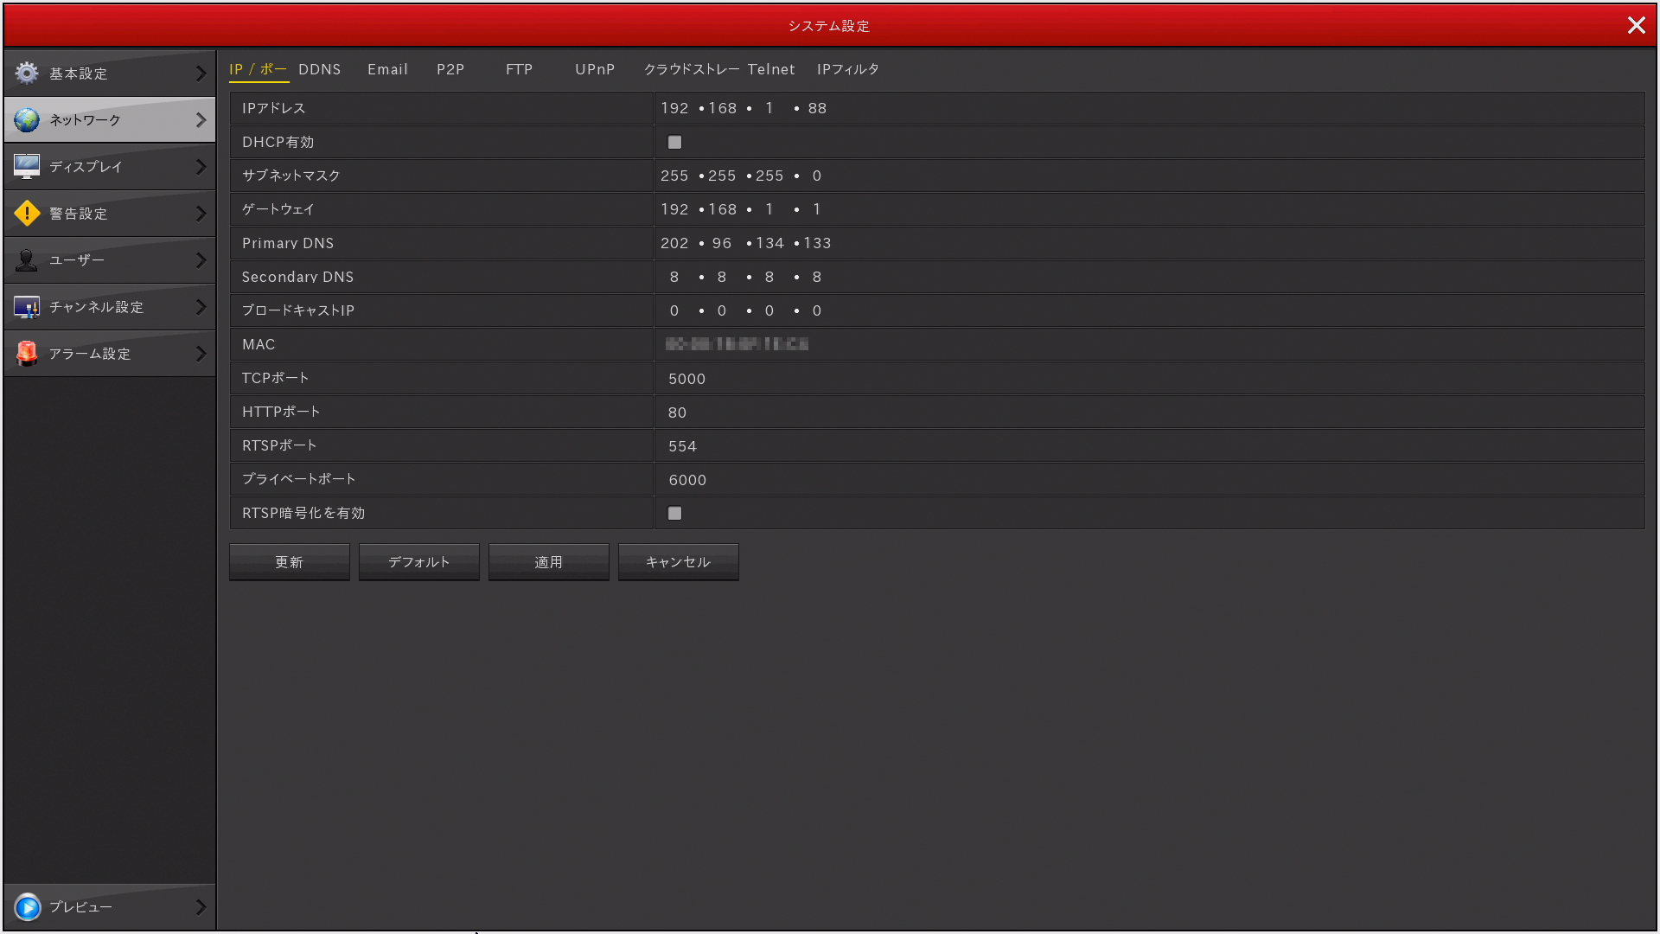Open 基本設定 menu section

[x=108, y=72]
